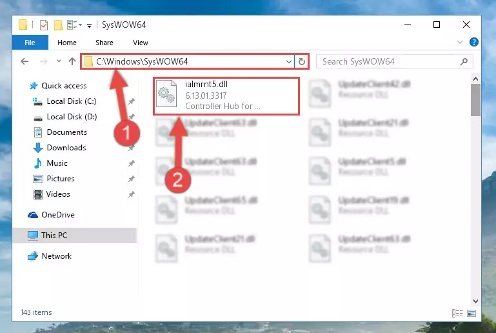Screen dimensions: 496x333
Task: Click the Music note icon
Action: [37, 163]
